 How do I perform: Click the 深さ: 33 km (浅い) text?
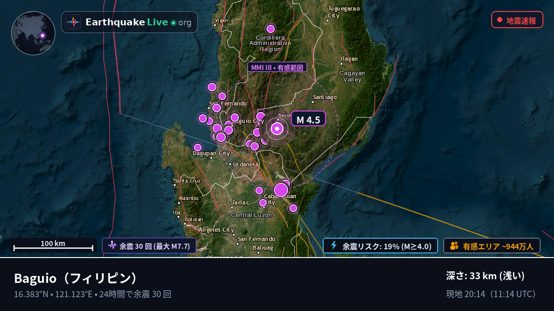(x=485, y=276)
